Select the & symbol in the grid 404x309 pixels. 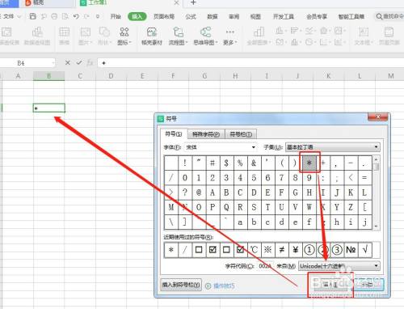(254, 163)
